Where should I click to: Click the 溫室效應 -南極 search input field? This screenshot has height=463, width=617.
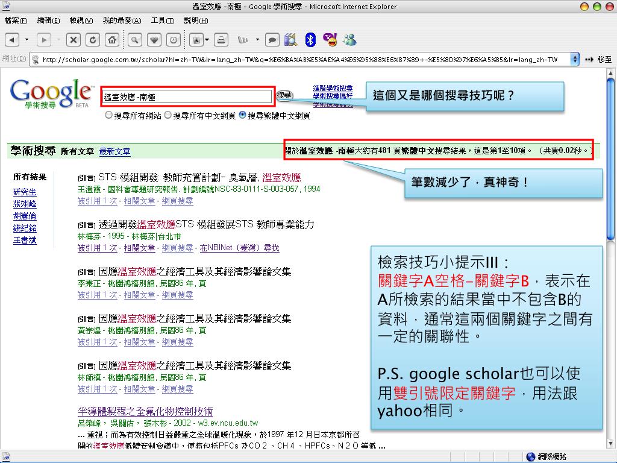coord(187,96)
